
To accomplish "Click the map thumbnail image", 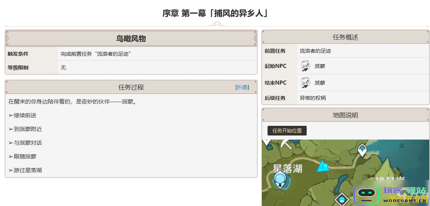I will tap(345, 173).
